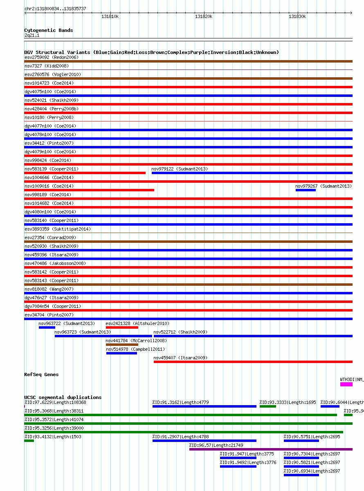Click nsv998424 (Coe2014) label
The image size is (364, 491).
(x=47, y=160)
